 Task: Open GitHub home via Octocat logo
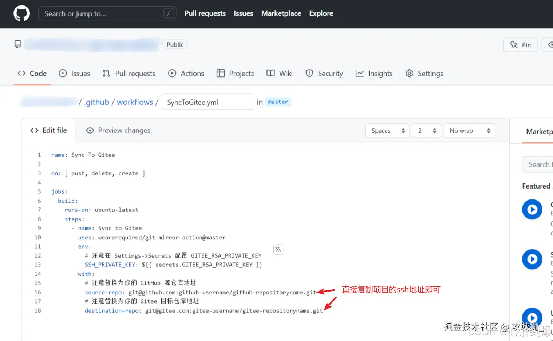coord(21,13)
